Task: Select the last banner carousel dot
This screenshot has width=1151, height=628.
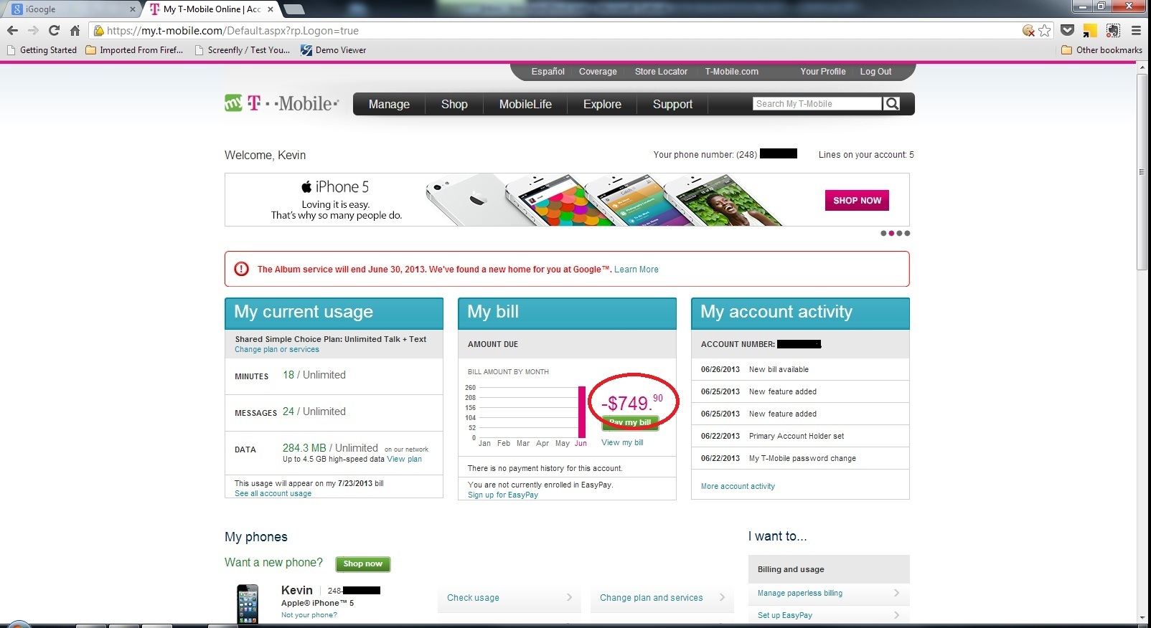Action: click(908, 233)
